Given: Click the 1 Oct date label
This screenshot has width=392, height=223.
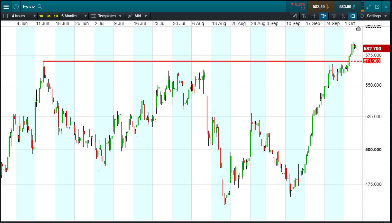Looking at the screenshot, I should 350,23.
